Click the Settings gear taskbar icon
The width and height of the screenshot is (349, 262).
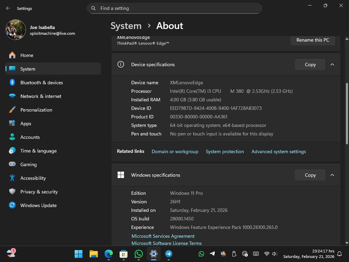[154, 254]
